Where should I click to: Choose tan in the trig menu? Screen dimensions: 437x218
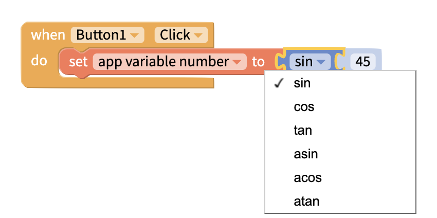[x=303, y=131]
